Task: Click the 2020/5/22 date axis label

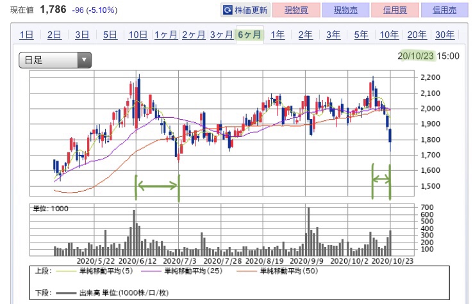Action: (x=95, y=261)
